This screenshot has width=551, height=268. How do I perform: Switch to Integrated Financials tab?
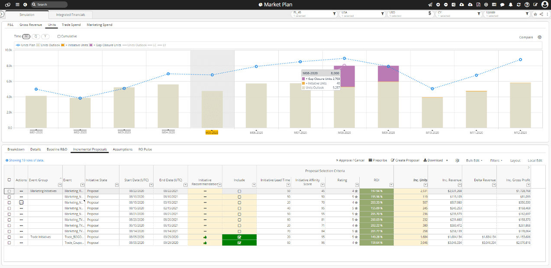point(70,15)
